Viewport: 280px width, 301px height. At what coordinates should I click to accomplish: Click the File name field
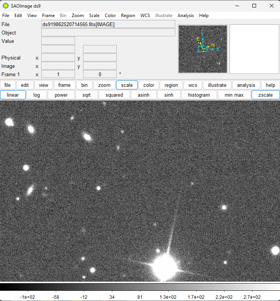coord(108,24)
